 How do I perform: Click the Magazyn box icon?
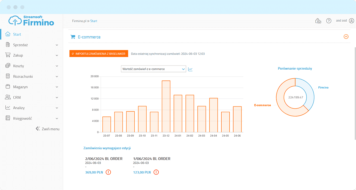click(x=8, y=87)
